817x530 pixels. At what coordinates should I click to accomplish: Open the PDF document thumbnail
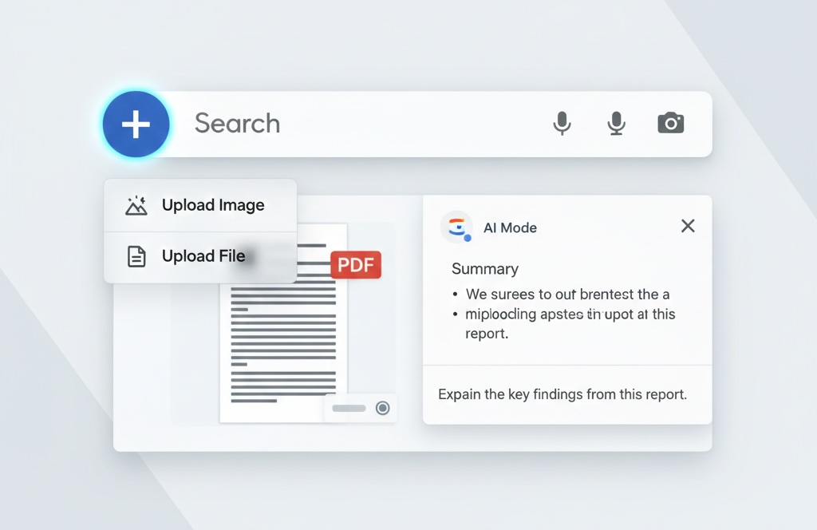[x=283, y=335]
